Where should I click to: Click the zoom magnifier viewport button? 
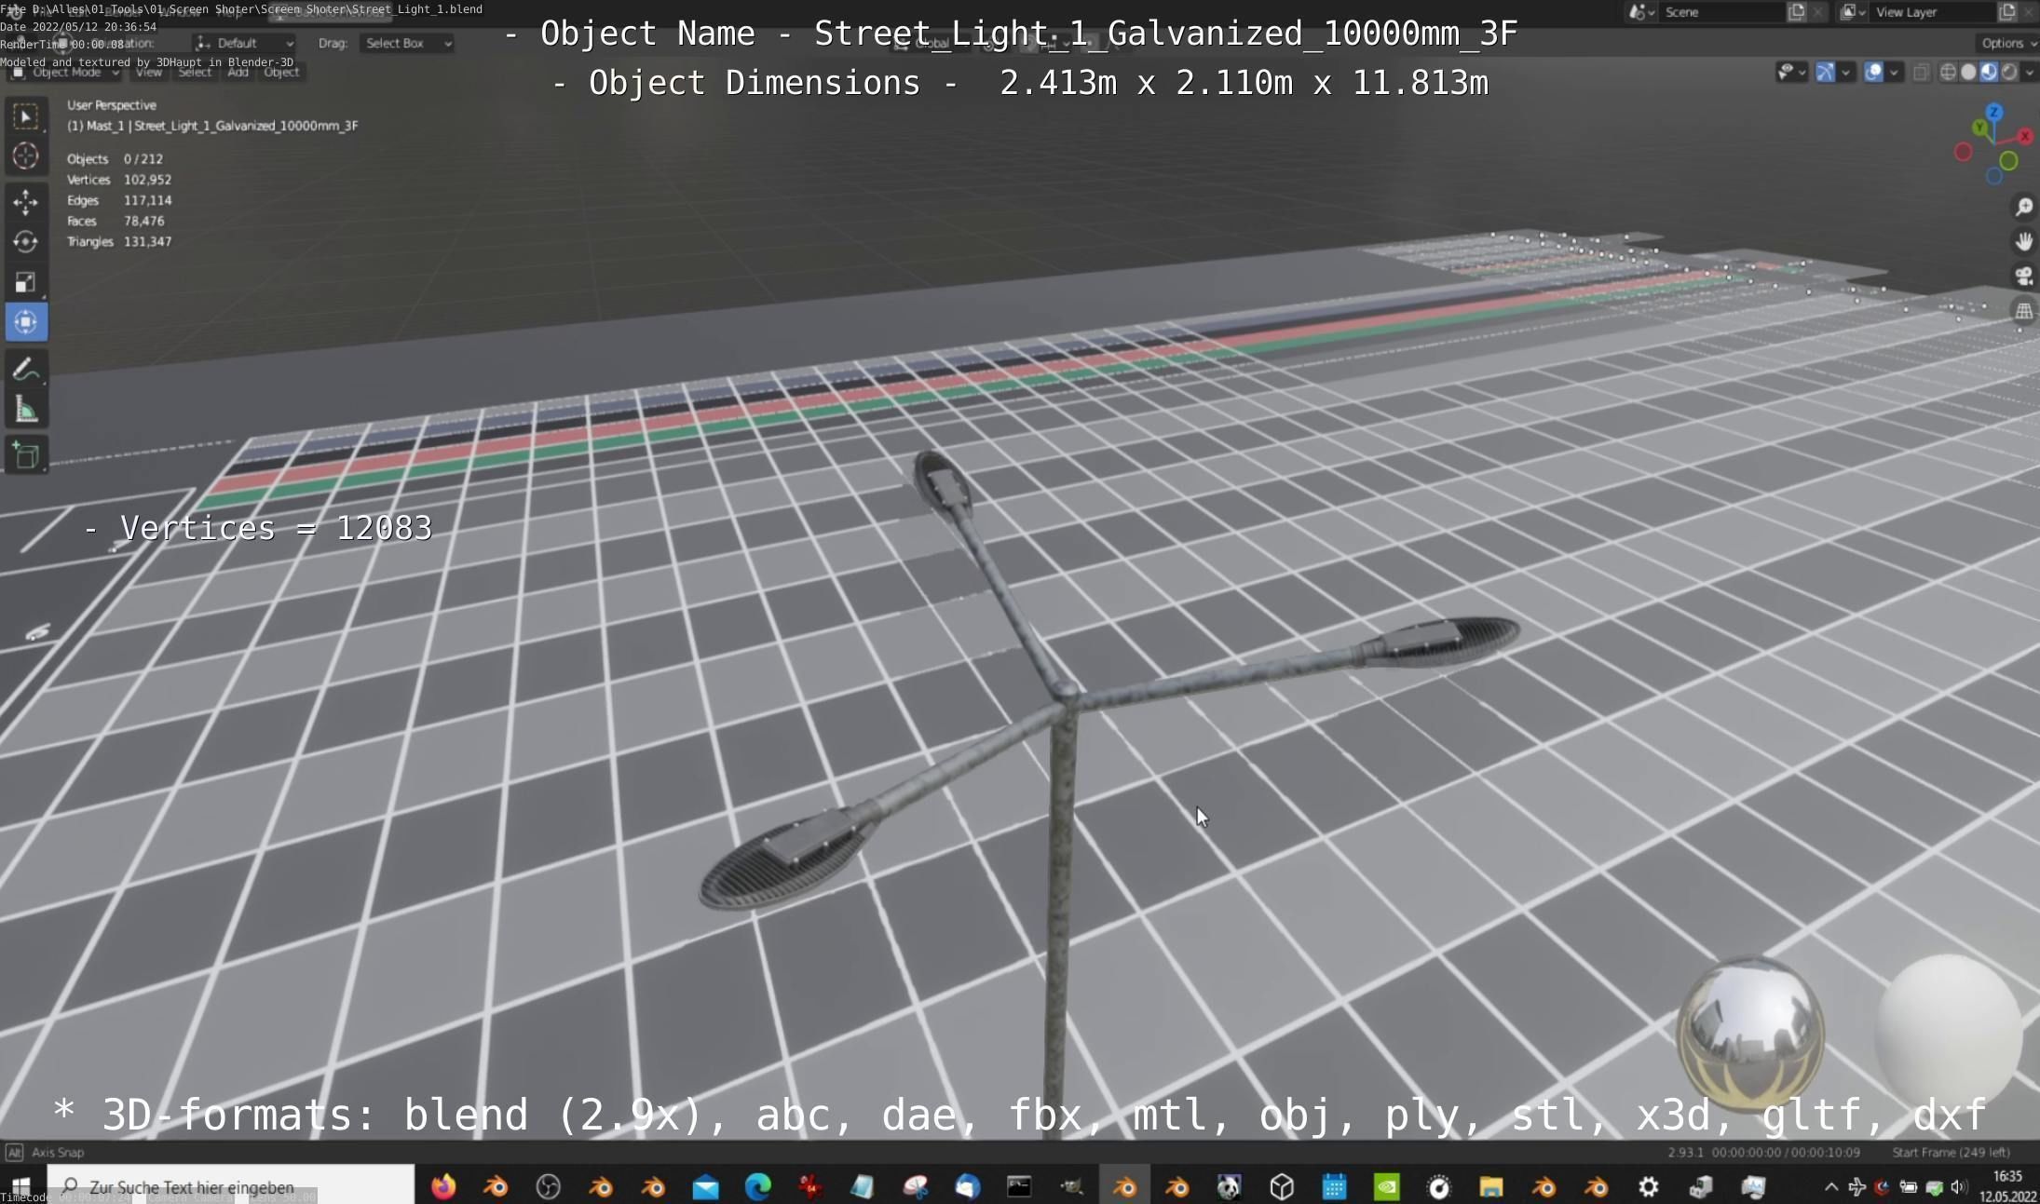click(2023, 207)
